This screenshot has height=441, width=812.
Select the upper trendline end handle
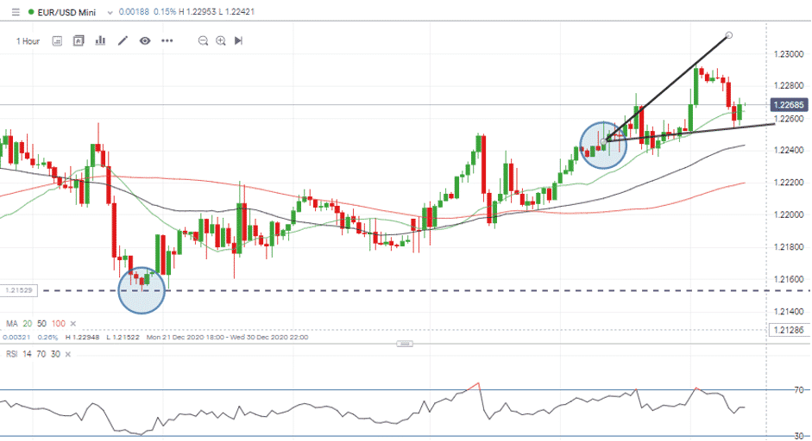pyautogui.click(x=729, y=35)
